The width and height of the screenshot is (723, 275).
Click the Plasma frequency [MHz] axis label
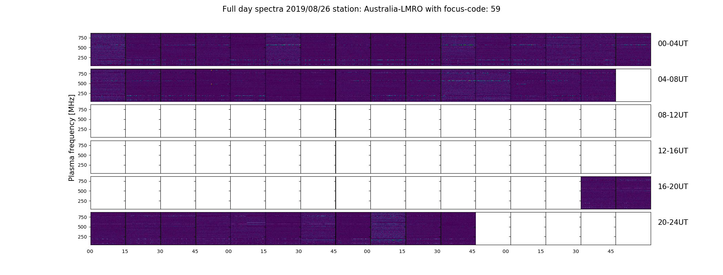click(72, 138)
